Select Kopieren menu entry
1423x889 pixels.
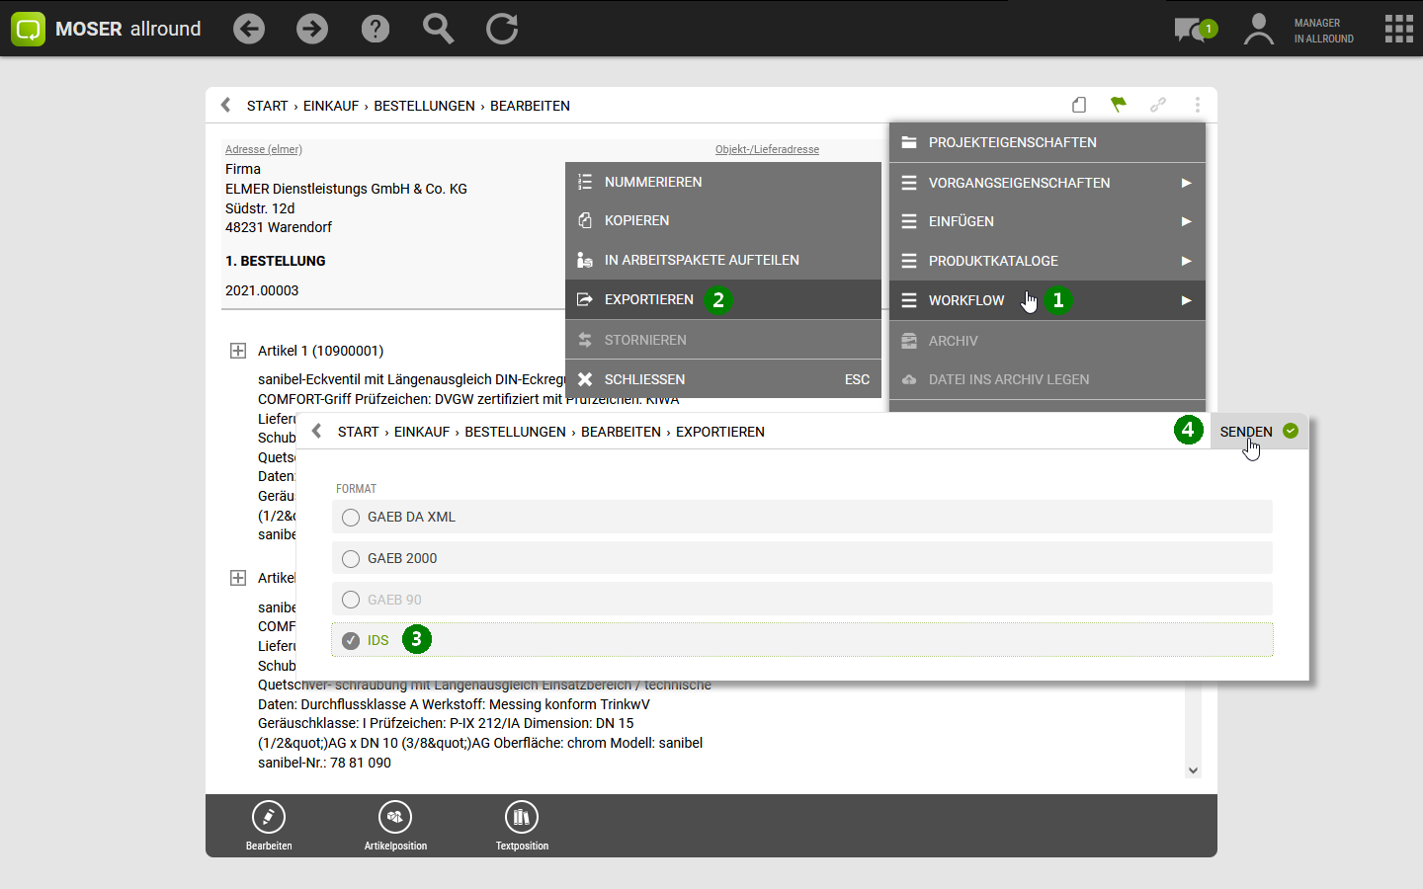636,220
